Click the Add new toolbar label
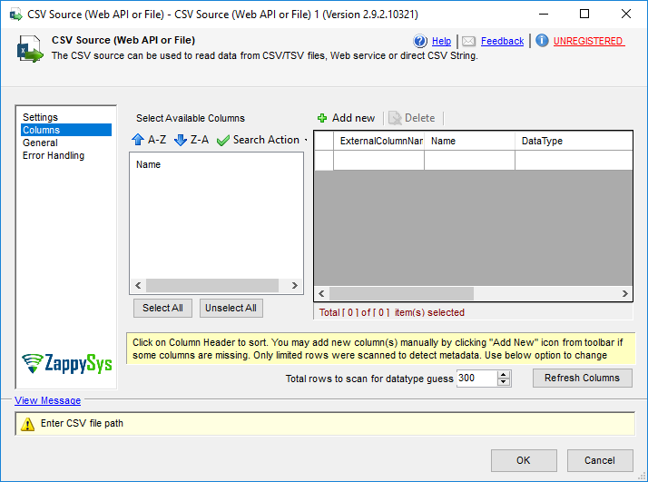648x482 pixels. point(353,118)
